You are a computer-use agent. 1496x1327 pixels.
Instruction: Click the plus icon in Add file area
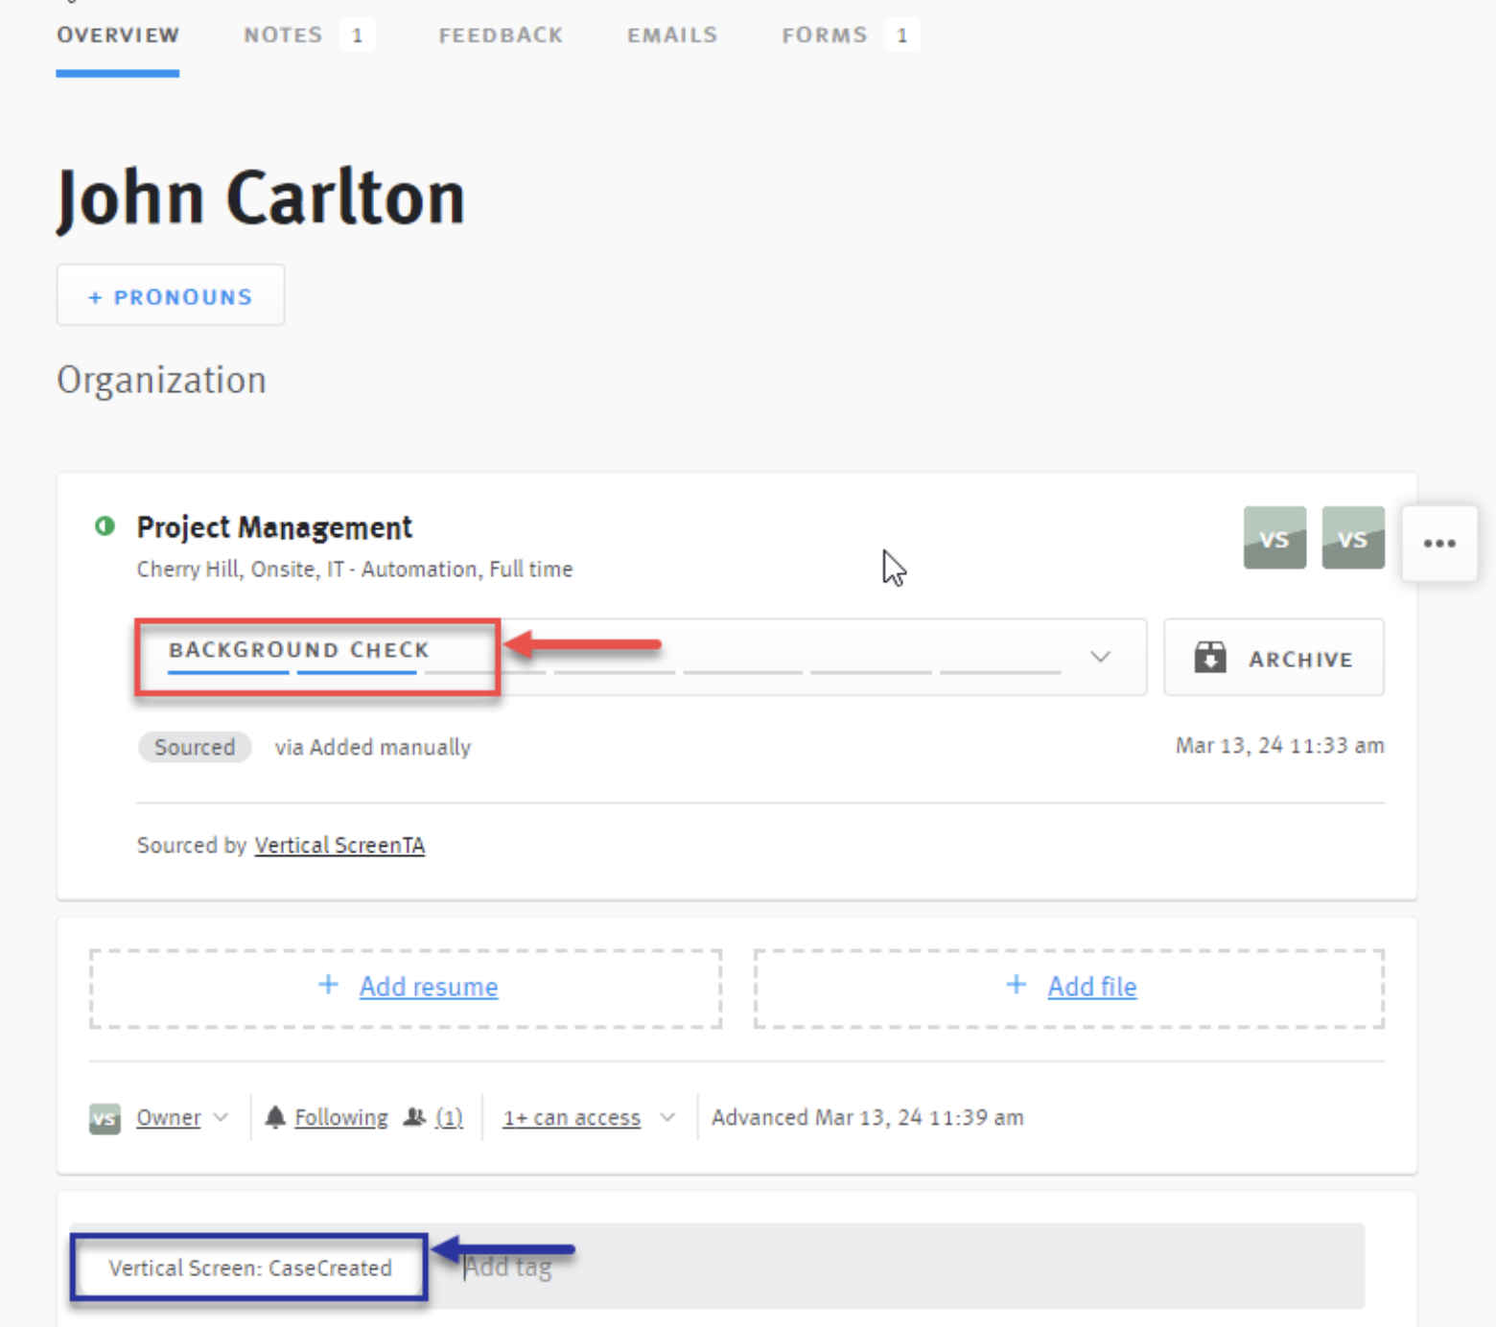[x=1015, y=986]
